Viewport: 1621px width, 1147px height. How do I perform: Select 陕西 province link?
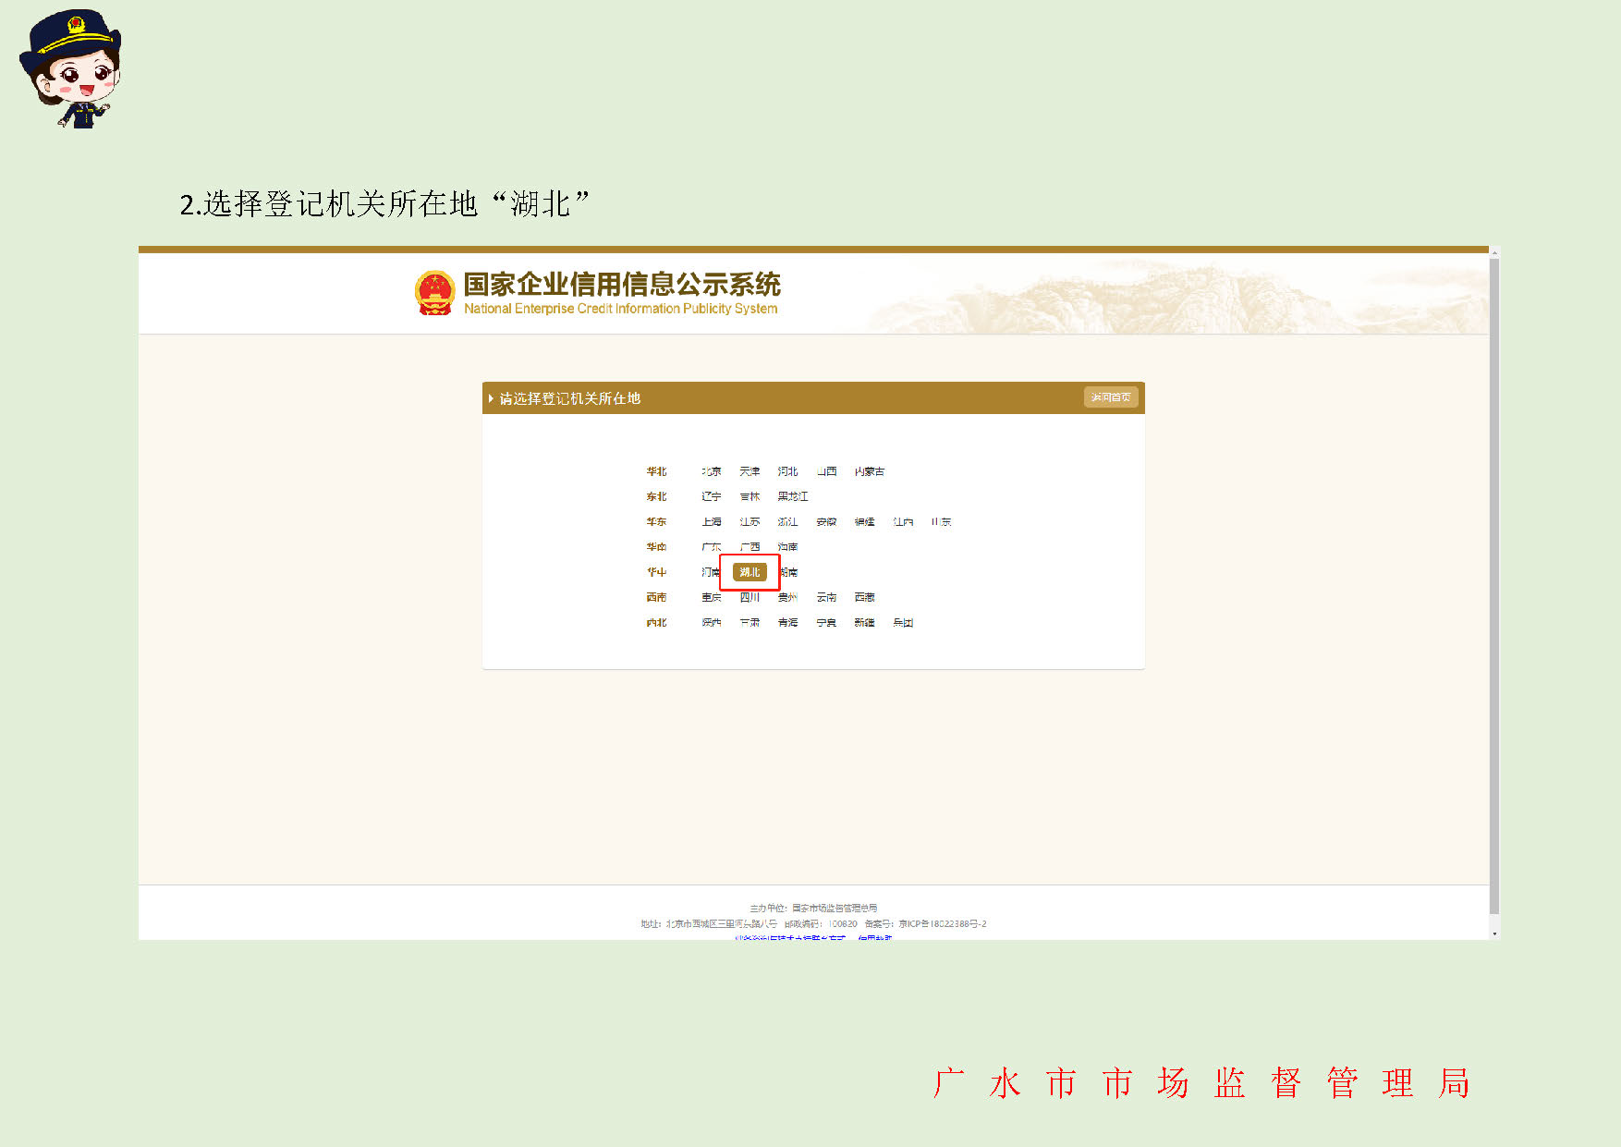(711, 623)
